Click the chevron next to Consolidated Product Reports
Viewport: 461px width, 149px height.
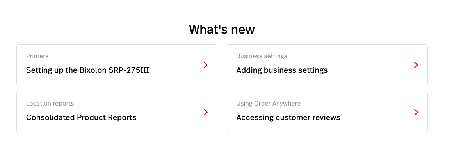(x=206, y=112)
